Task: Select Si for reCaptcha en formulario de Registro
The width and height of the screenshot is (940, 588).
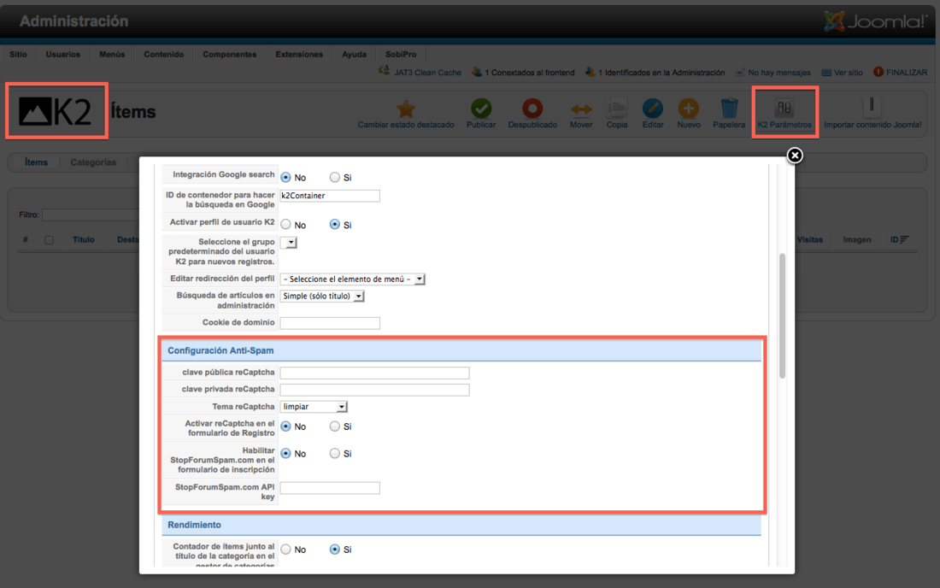Action: (x=334, y=426)
